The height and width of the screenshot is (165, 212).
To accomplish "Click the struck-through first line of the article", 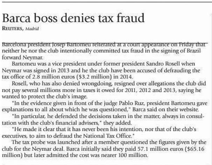I will tap(105, 45).
